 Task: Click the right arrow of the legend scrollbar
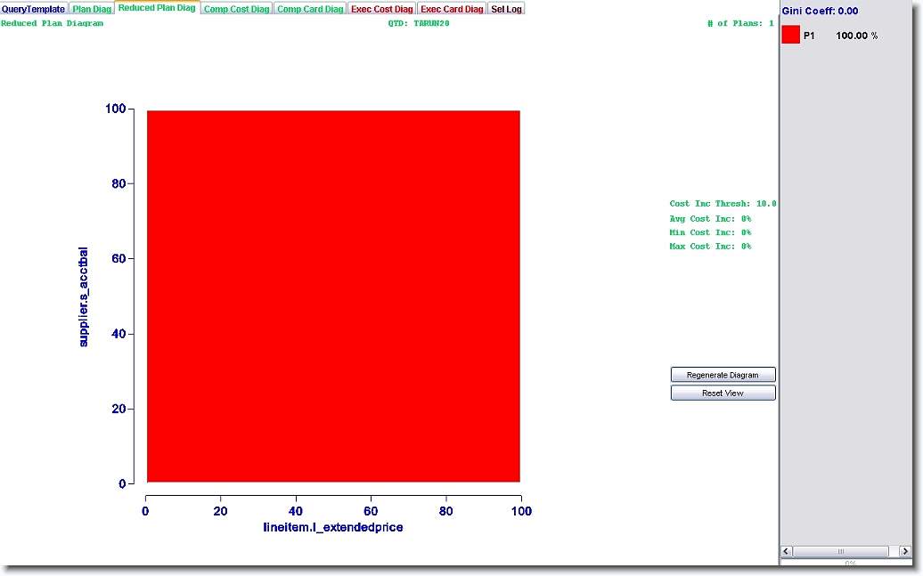[x=905, y=551]
